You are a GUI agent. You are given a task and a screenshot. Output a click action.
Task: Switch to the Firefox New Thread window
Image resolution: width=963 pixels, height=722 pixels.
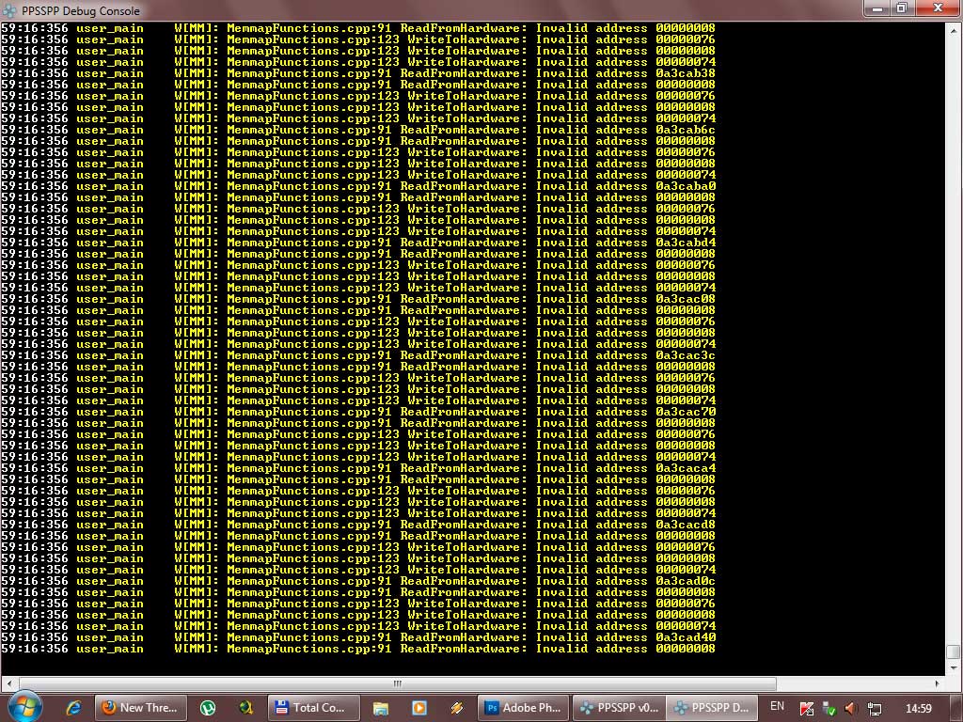141,708
